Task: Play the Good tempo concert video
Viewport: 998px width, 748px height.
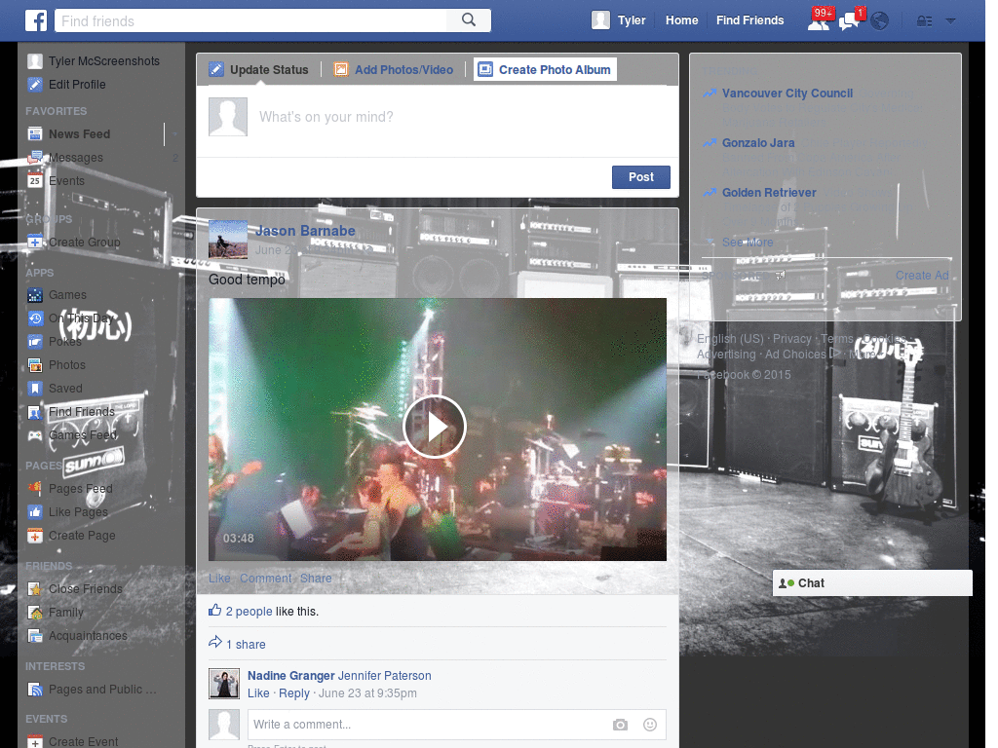Action: coord(435,427)
